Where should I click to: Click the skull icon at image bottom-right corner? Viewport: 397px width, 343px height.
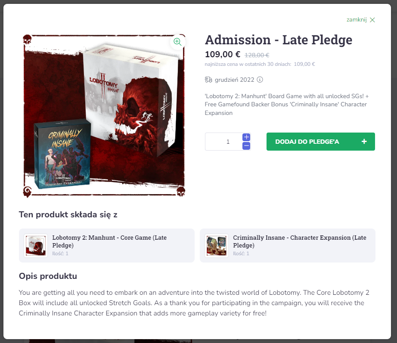tap(181, 192)
